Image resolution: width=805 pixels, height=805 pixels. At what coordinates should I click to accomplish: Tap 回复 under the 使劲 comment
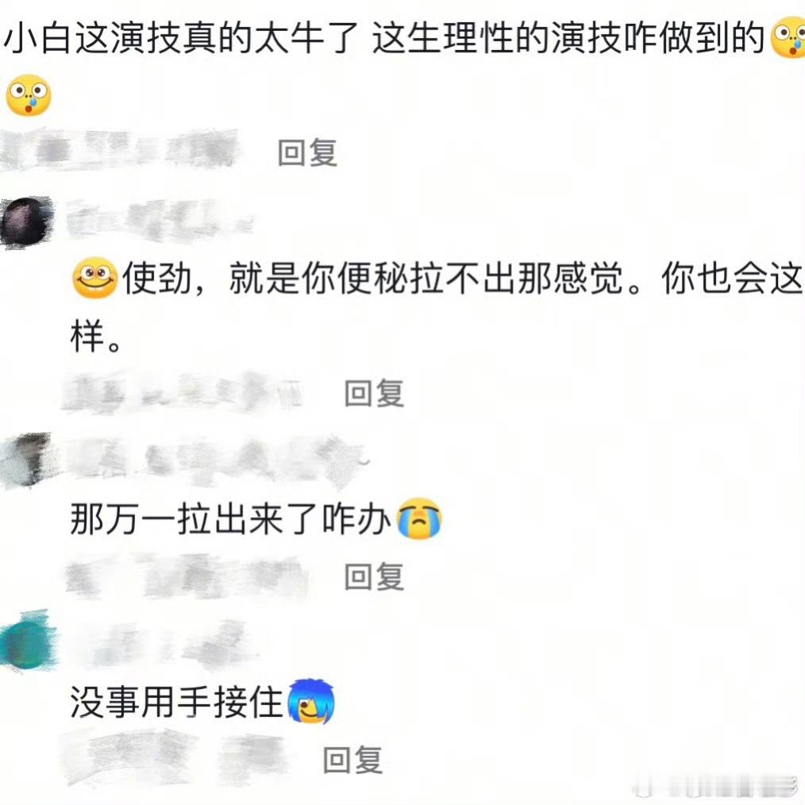click(374, 393)
